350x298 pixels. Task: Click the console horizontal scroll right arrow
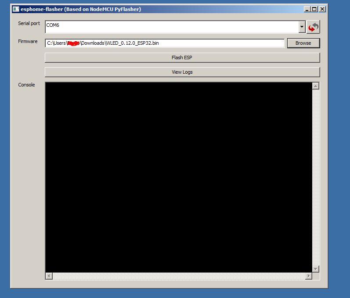[x=308, y=276]
